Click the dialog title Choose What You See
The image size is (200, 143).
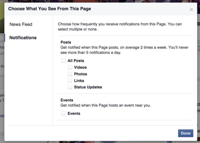click(49, 9)
